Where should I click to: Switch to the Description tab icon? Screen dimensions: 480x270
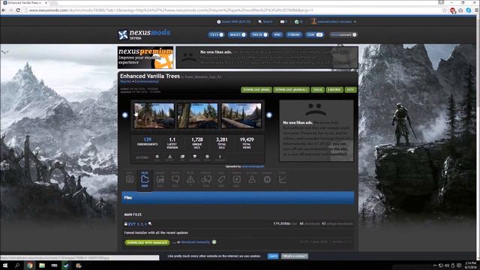[x=130, y=178]
